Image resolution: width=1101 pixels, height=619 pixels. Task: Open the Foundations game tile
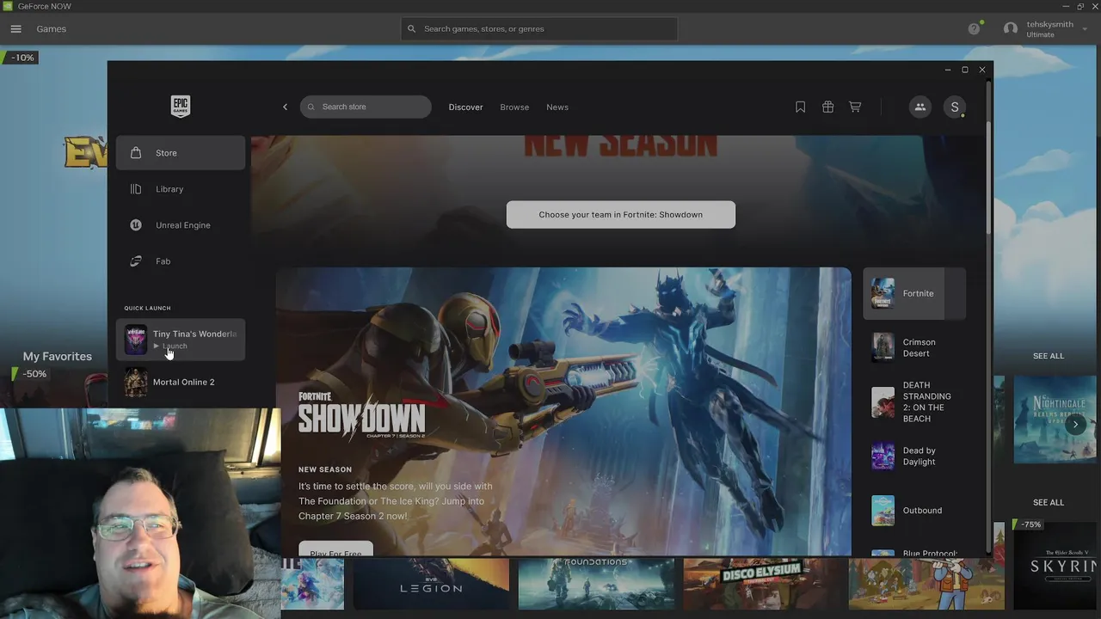[596, 584]
